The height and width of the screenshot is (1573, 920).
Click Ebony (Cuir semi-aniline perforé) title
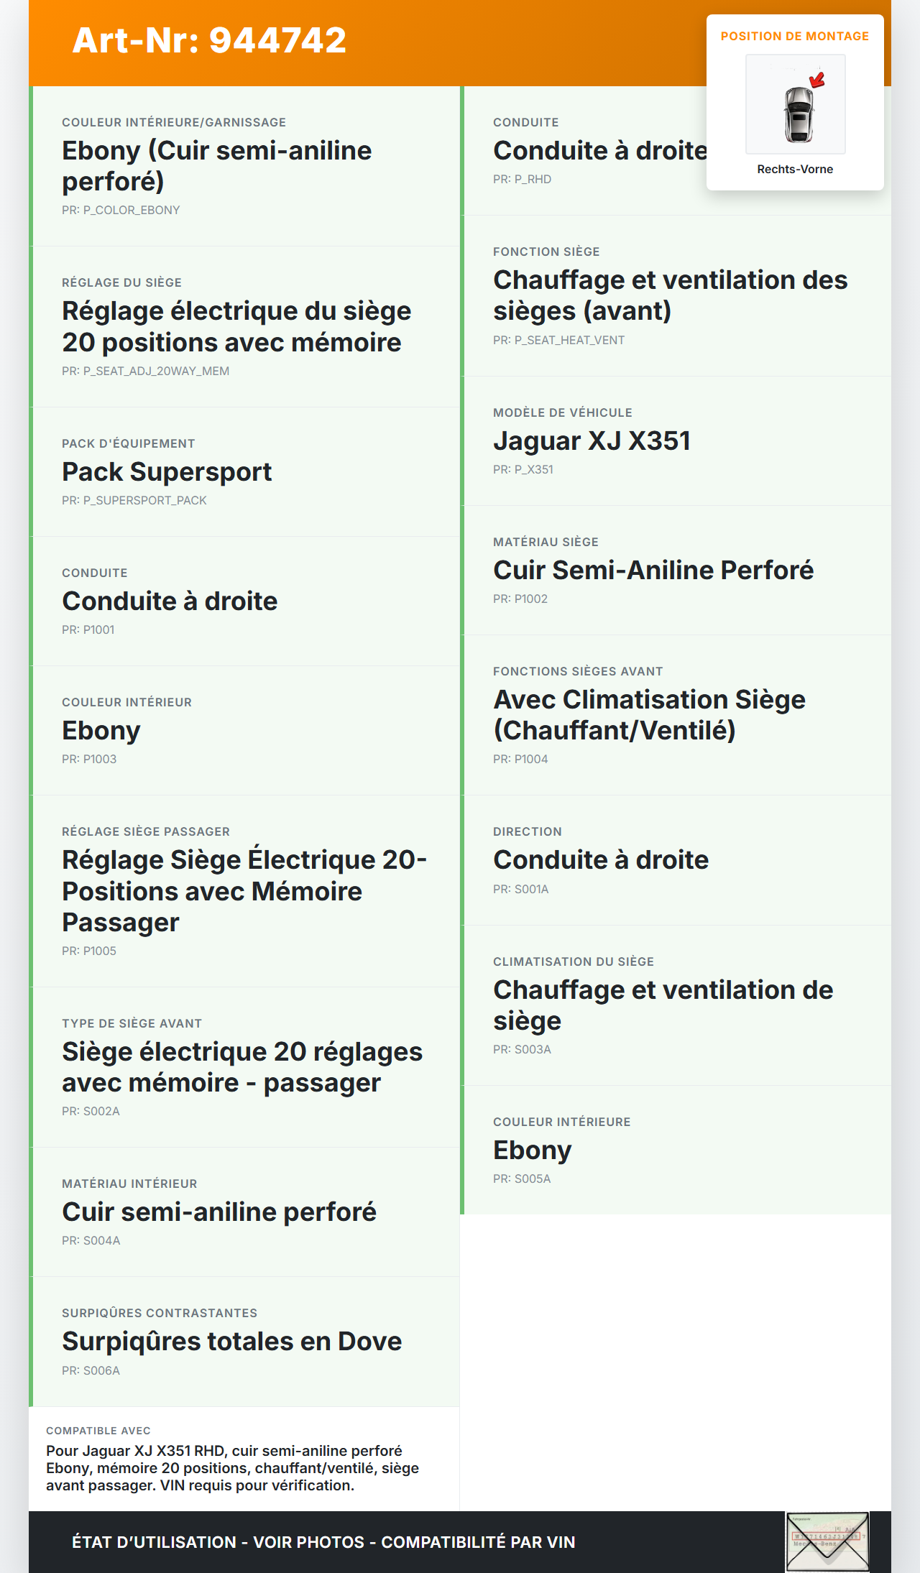coord(216,166)
